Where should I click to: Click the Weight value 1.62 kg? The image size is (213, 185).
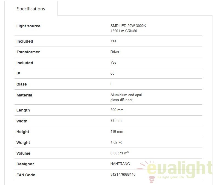point(117,142)
